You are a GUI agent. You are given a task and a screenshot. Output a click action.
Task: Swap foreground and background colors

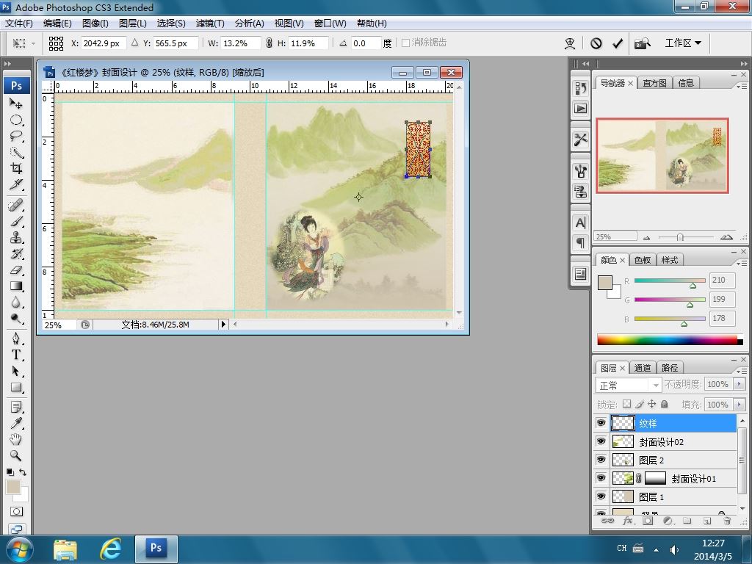click(23, 472)
